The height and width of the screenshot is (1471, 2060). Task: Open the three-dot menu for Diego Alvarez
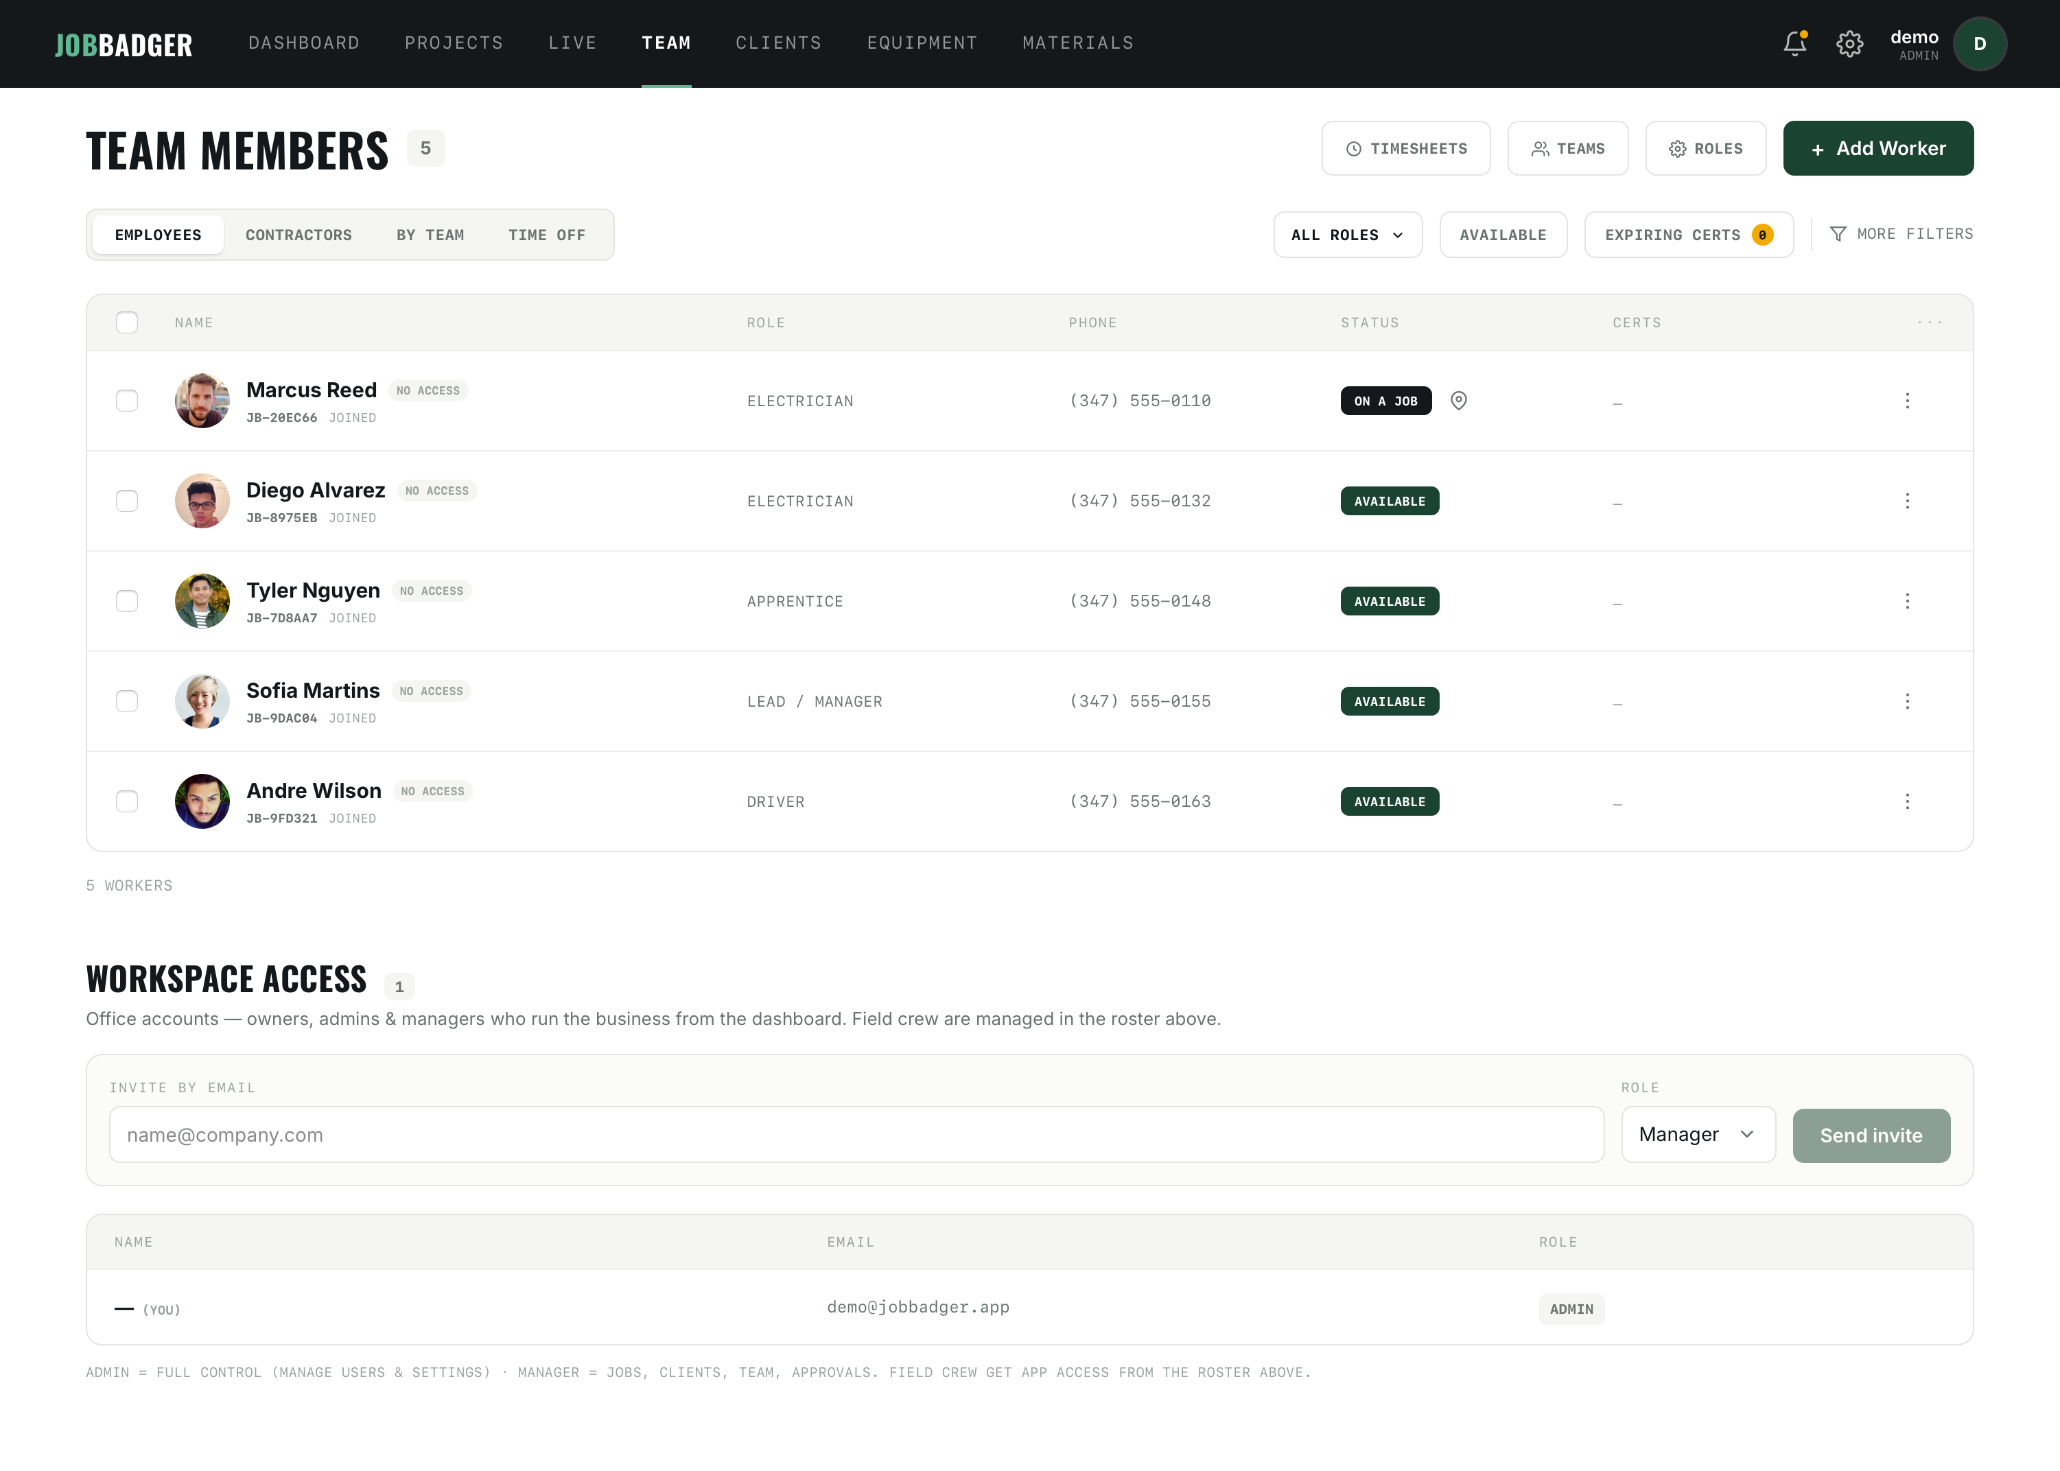pyautogui.click(x=1907, y=501)
